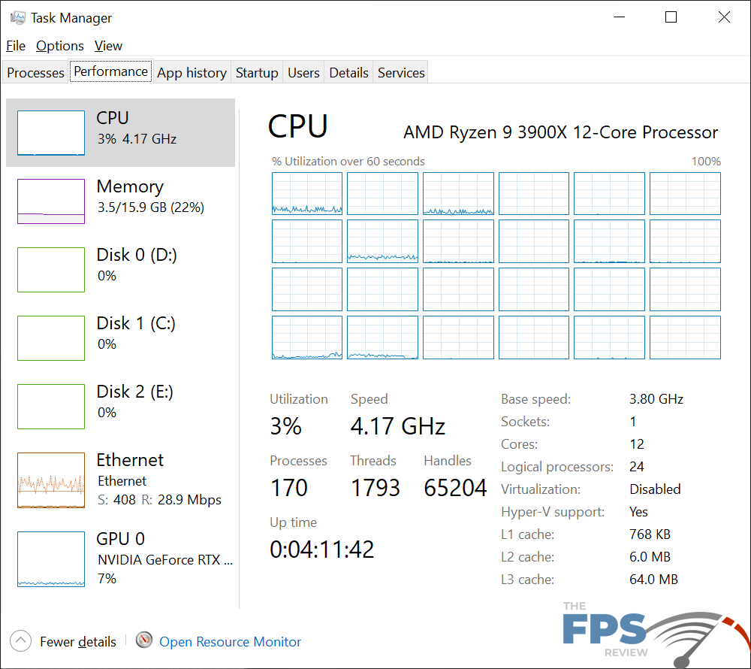Click the 1793 threads value

point(375,488)
